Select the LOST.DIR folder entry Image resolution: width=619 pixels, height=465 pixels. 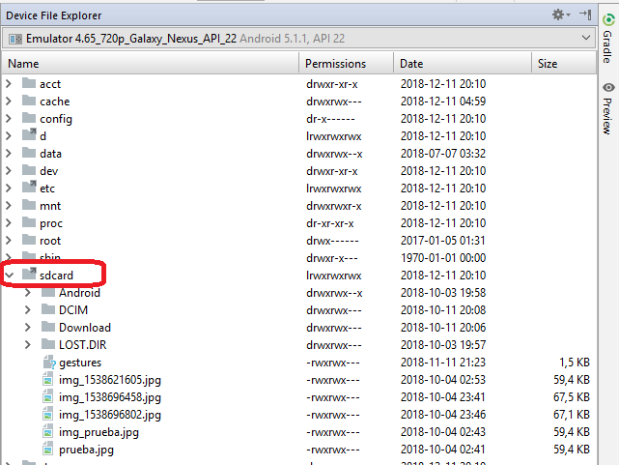(85, 345)
